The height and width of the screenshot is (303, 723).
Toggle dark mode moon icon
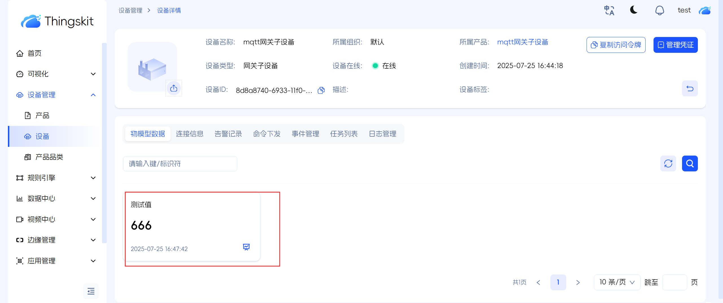click(x=634, y=10)
